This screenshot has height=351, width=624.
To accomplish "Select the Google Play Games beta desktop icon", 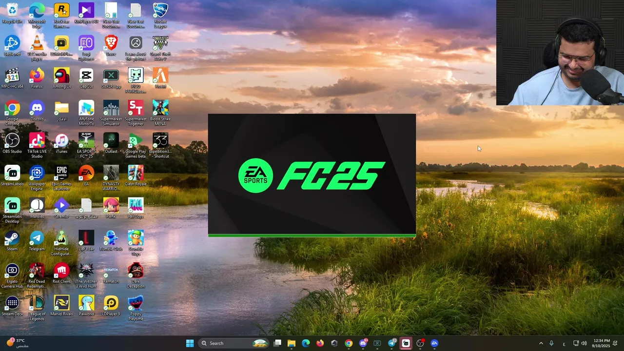I will click(x=136, y=145).
